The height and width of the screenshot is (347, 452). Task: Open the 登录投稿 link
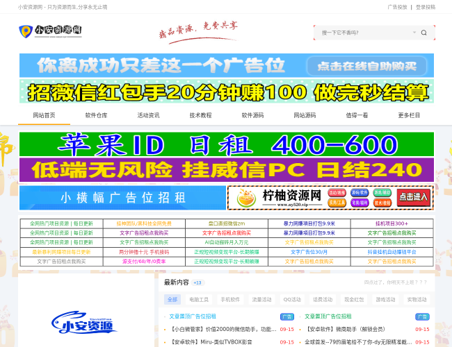coord(426,7)
